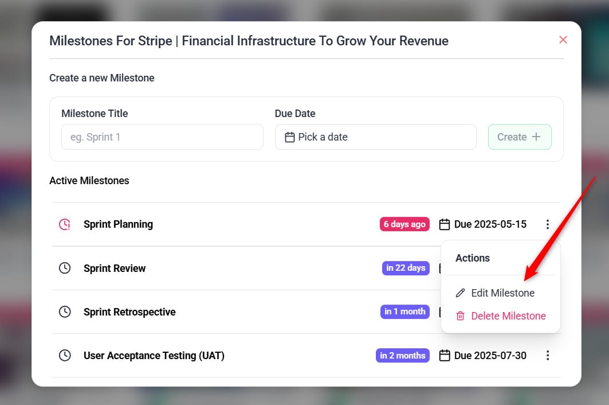
Task: Open the Pick a date picker
Action: (x=375, y=137)
